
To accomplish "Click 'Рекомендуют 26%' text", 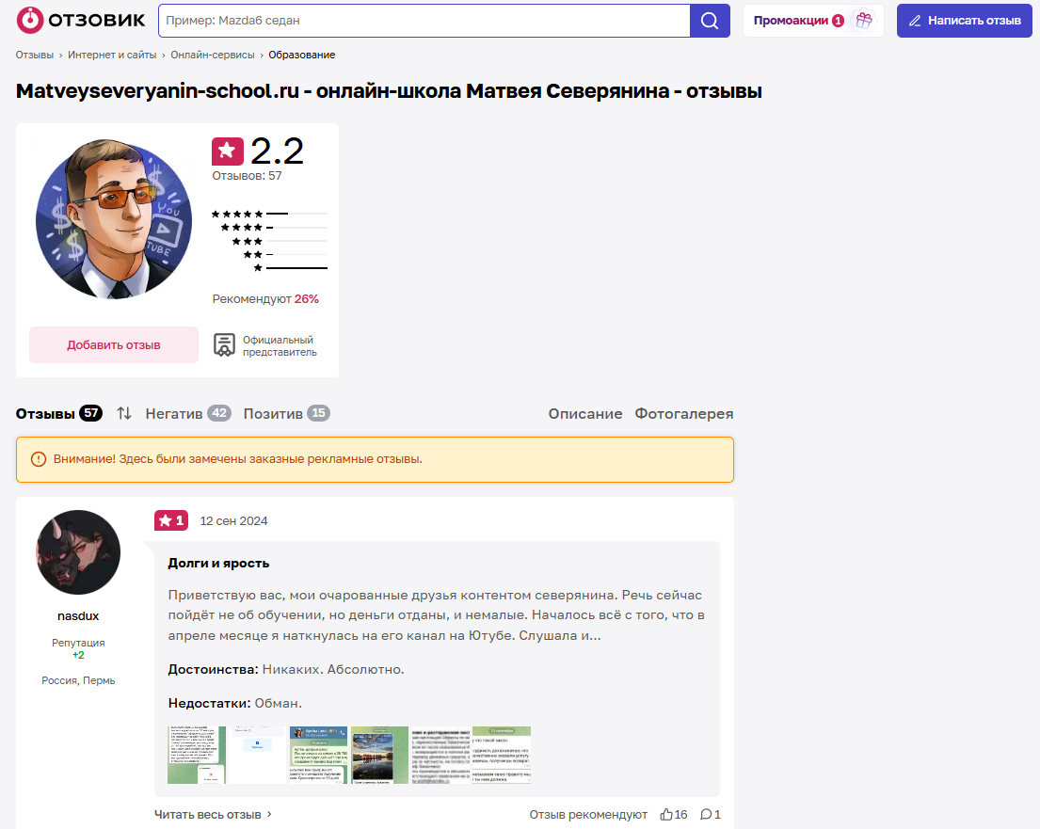I will [x=265, y=299].
